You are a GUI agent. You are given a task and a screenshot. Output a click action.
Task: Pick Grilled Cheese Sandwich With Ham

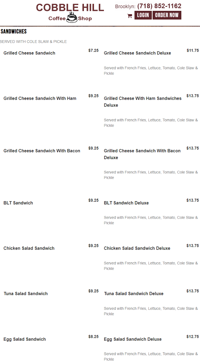click(40, 98)
